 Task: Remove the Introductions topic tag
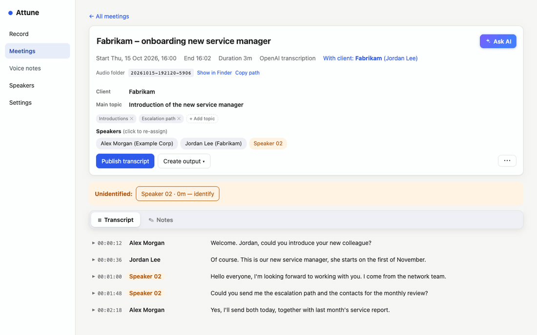[131, 118]
